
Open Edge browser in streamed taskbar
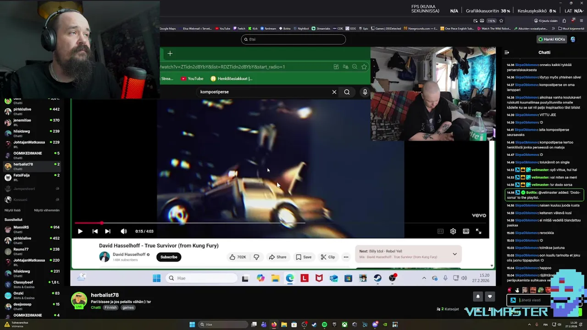(290, 278)
